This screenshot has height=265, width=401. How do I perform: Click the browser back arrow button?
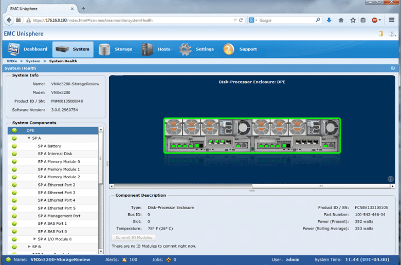point(9,20)
